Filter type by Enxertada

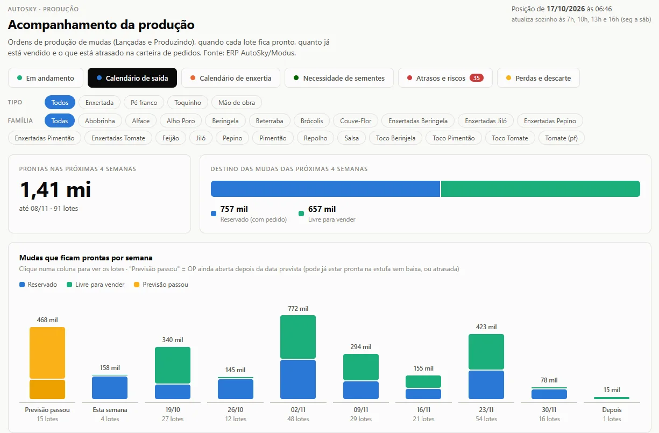[100, 102]
